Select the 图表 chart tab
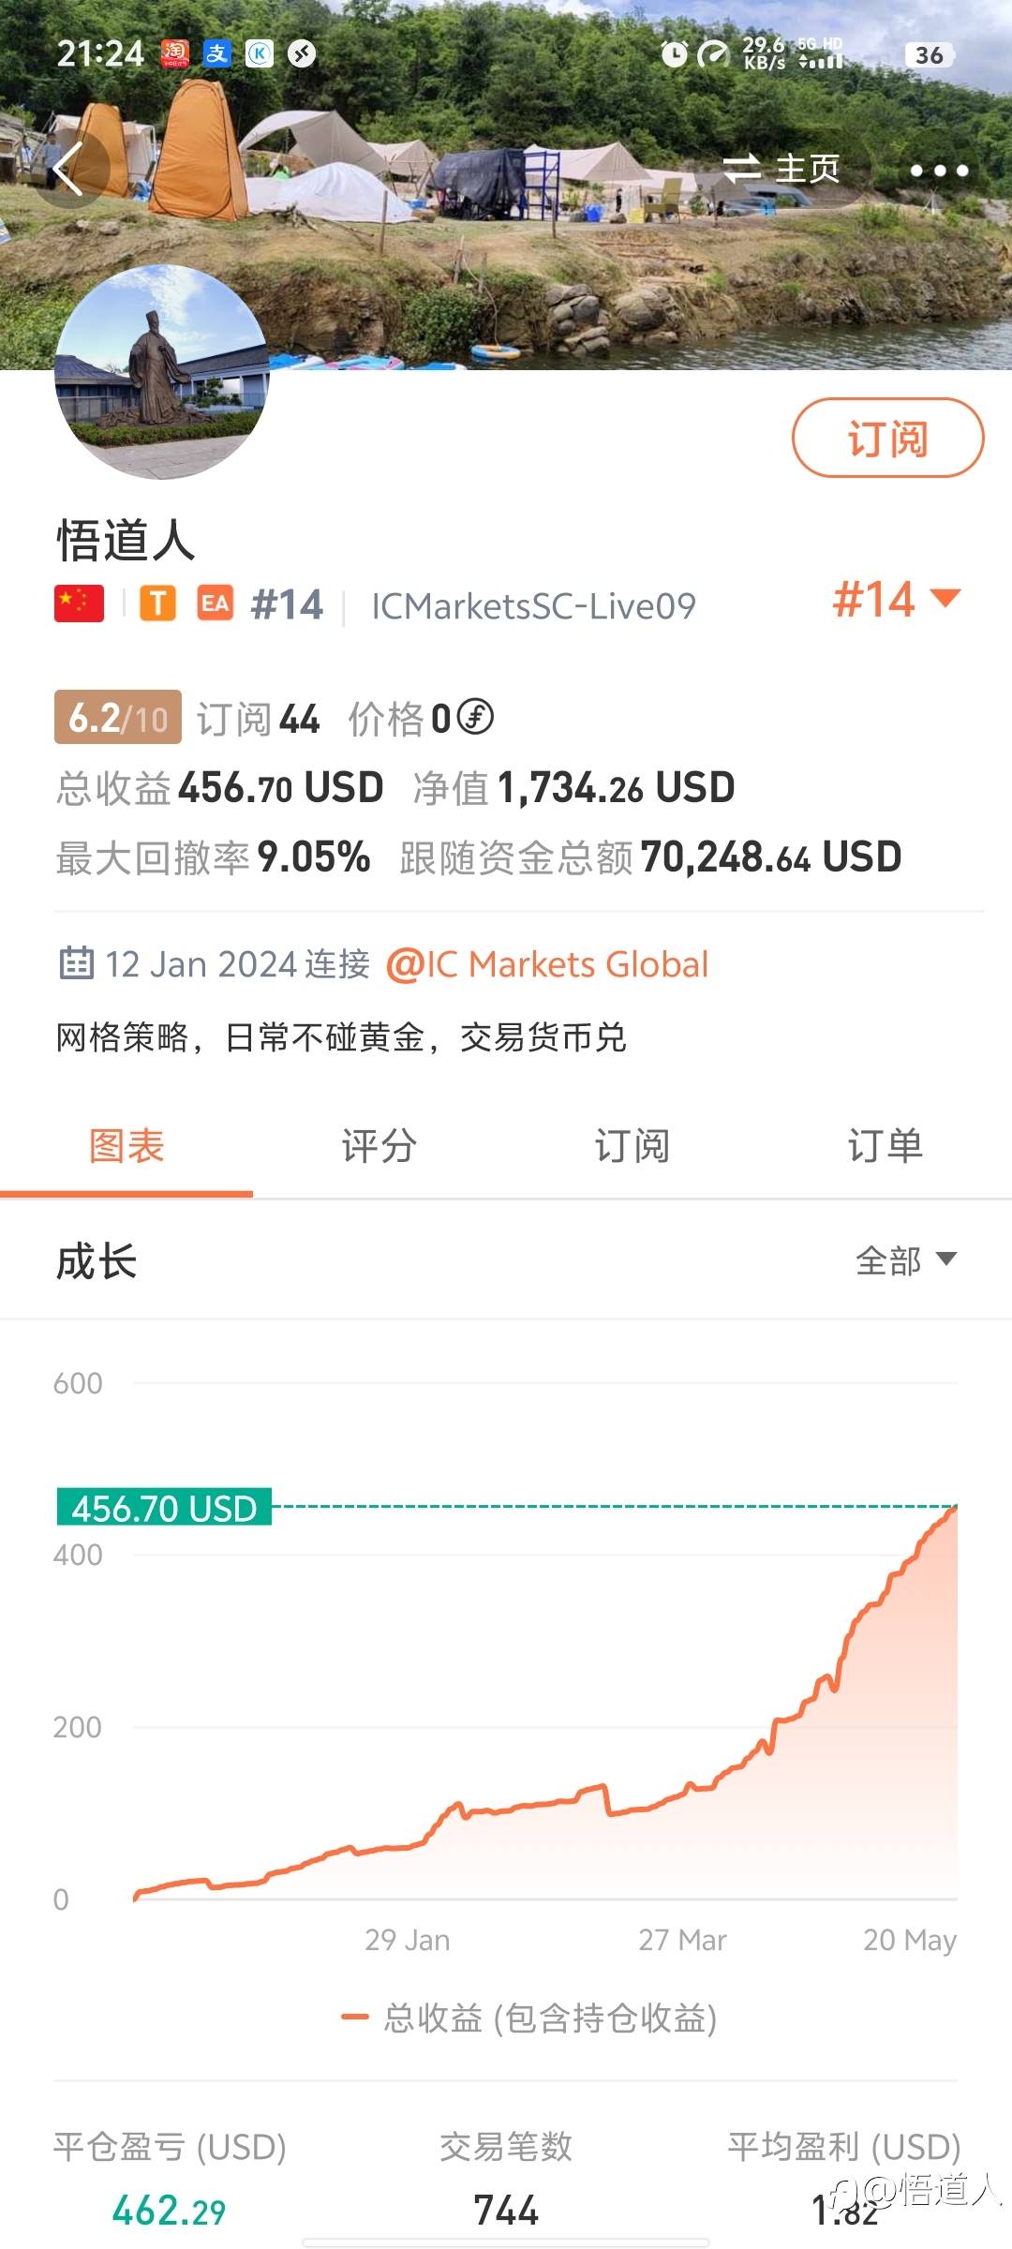This screenshot has width=1012, height=2249. [x=126, y=1146]
